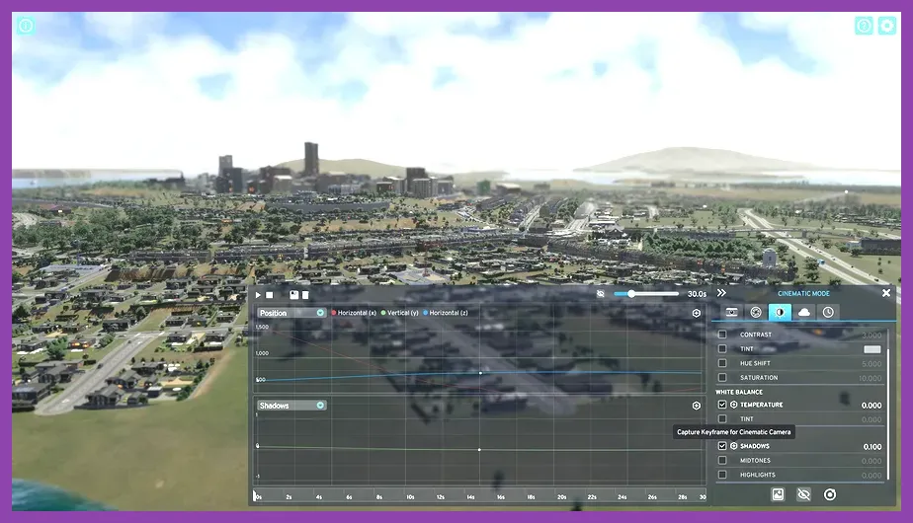Add keyframe in the Position graph
Screen dimensions: 913x523
pyautogui.click(x=697, y=313)
